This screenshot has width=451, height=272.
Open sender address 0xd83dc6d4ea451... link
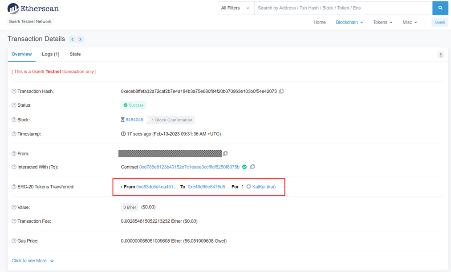(157, 187)
